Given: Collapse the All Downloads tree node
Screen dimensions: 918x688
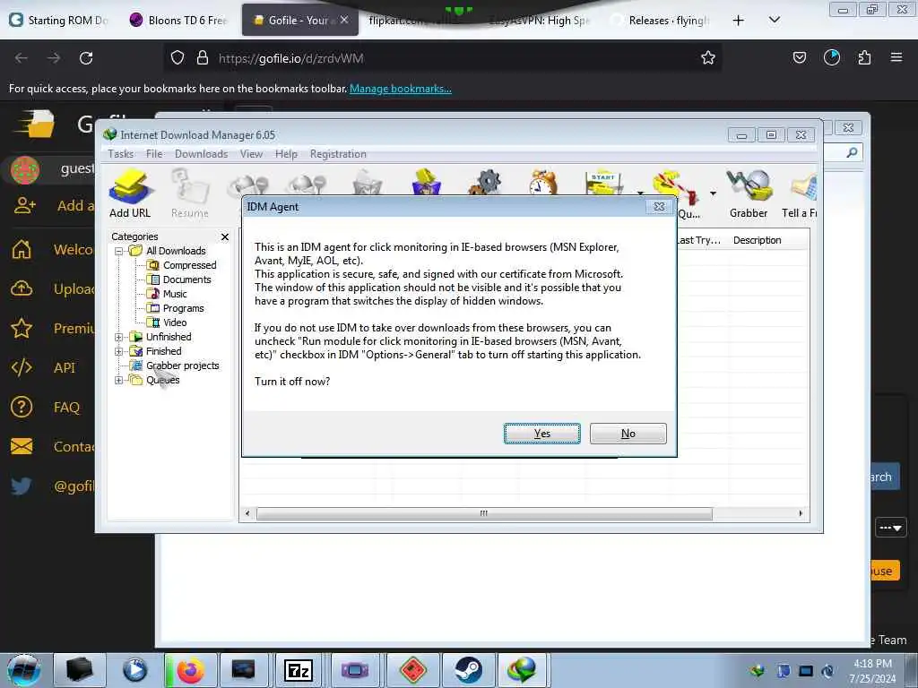Looking at the screenshot, I should coord(119,251).
